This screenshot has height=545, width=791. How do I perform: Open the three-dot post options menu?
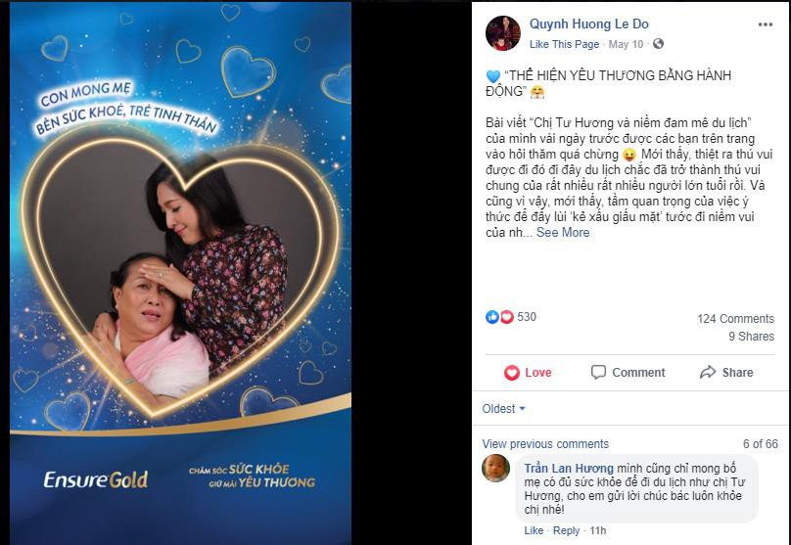coord(766,24)
